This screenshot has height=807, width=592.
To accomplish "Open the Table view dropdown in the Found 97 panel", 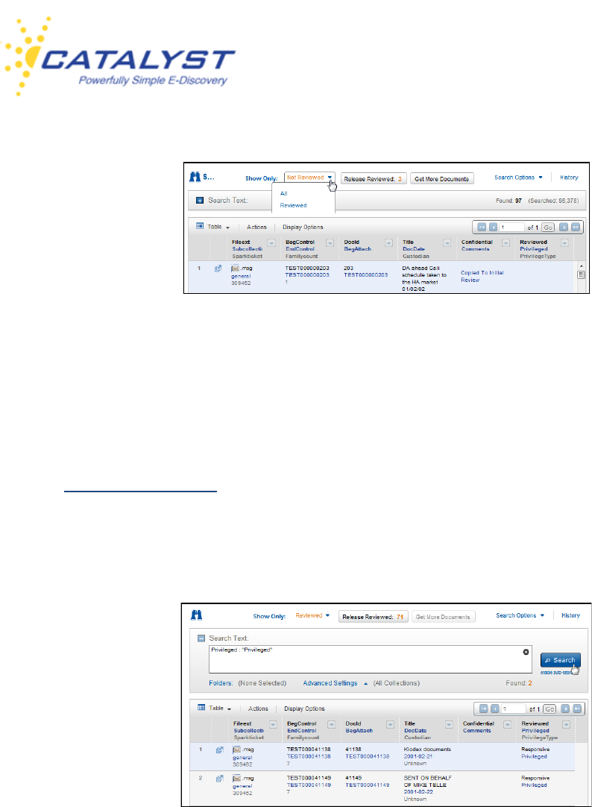I will tap(213, 227).
